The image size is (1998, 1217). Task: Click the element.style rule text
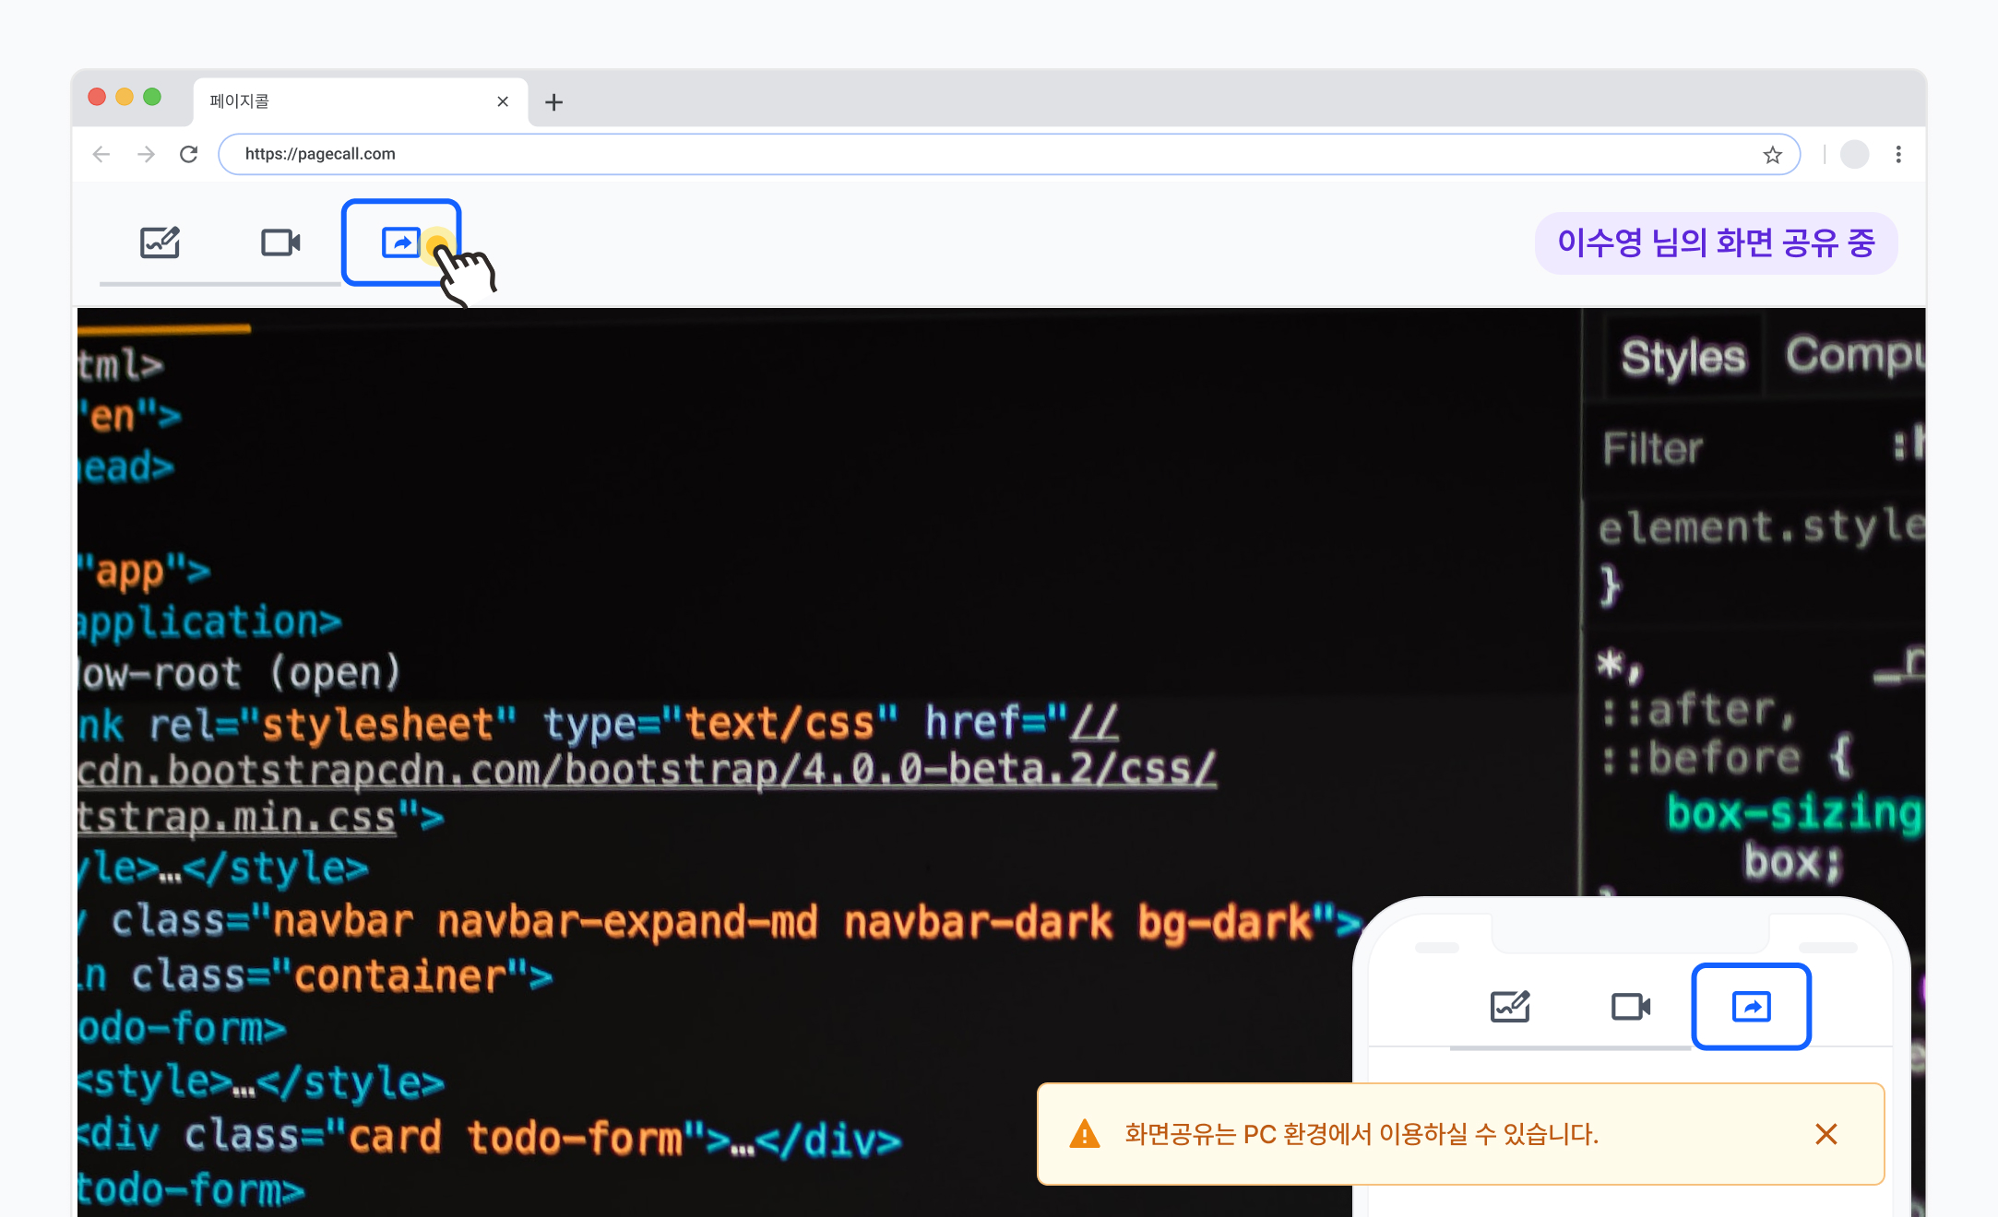pyautogui.click(x=1762, y=527)
